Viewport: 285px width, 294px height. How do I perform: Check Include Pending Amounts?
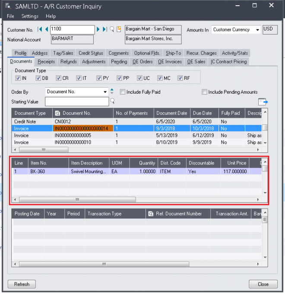[x=204, y=92]
